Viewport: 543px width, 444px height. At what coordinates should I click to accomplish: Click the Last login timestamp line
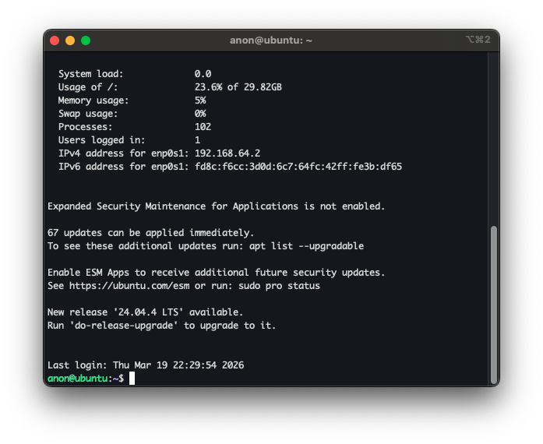click(x=146, y=365)
